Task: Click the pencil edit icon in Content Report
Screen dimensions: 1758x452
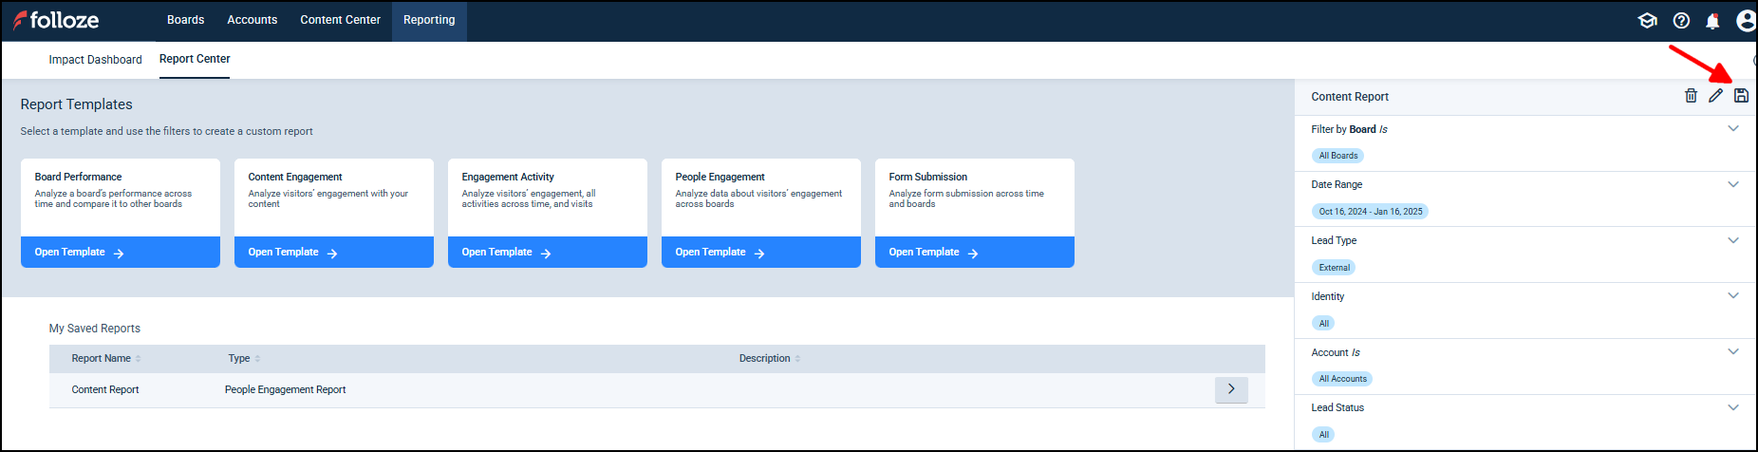Action: pyautogui.click(x=1715, y=96)
